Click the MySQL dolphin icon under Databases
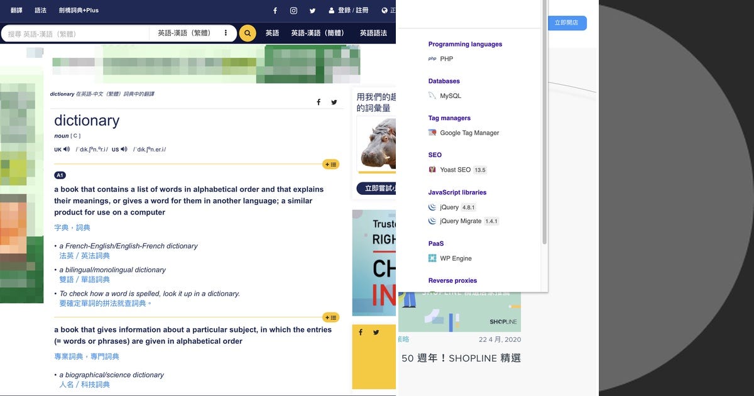 point(432,96)
